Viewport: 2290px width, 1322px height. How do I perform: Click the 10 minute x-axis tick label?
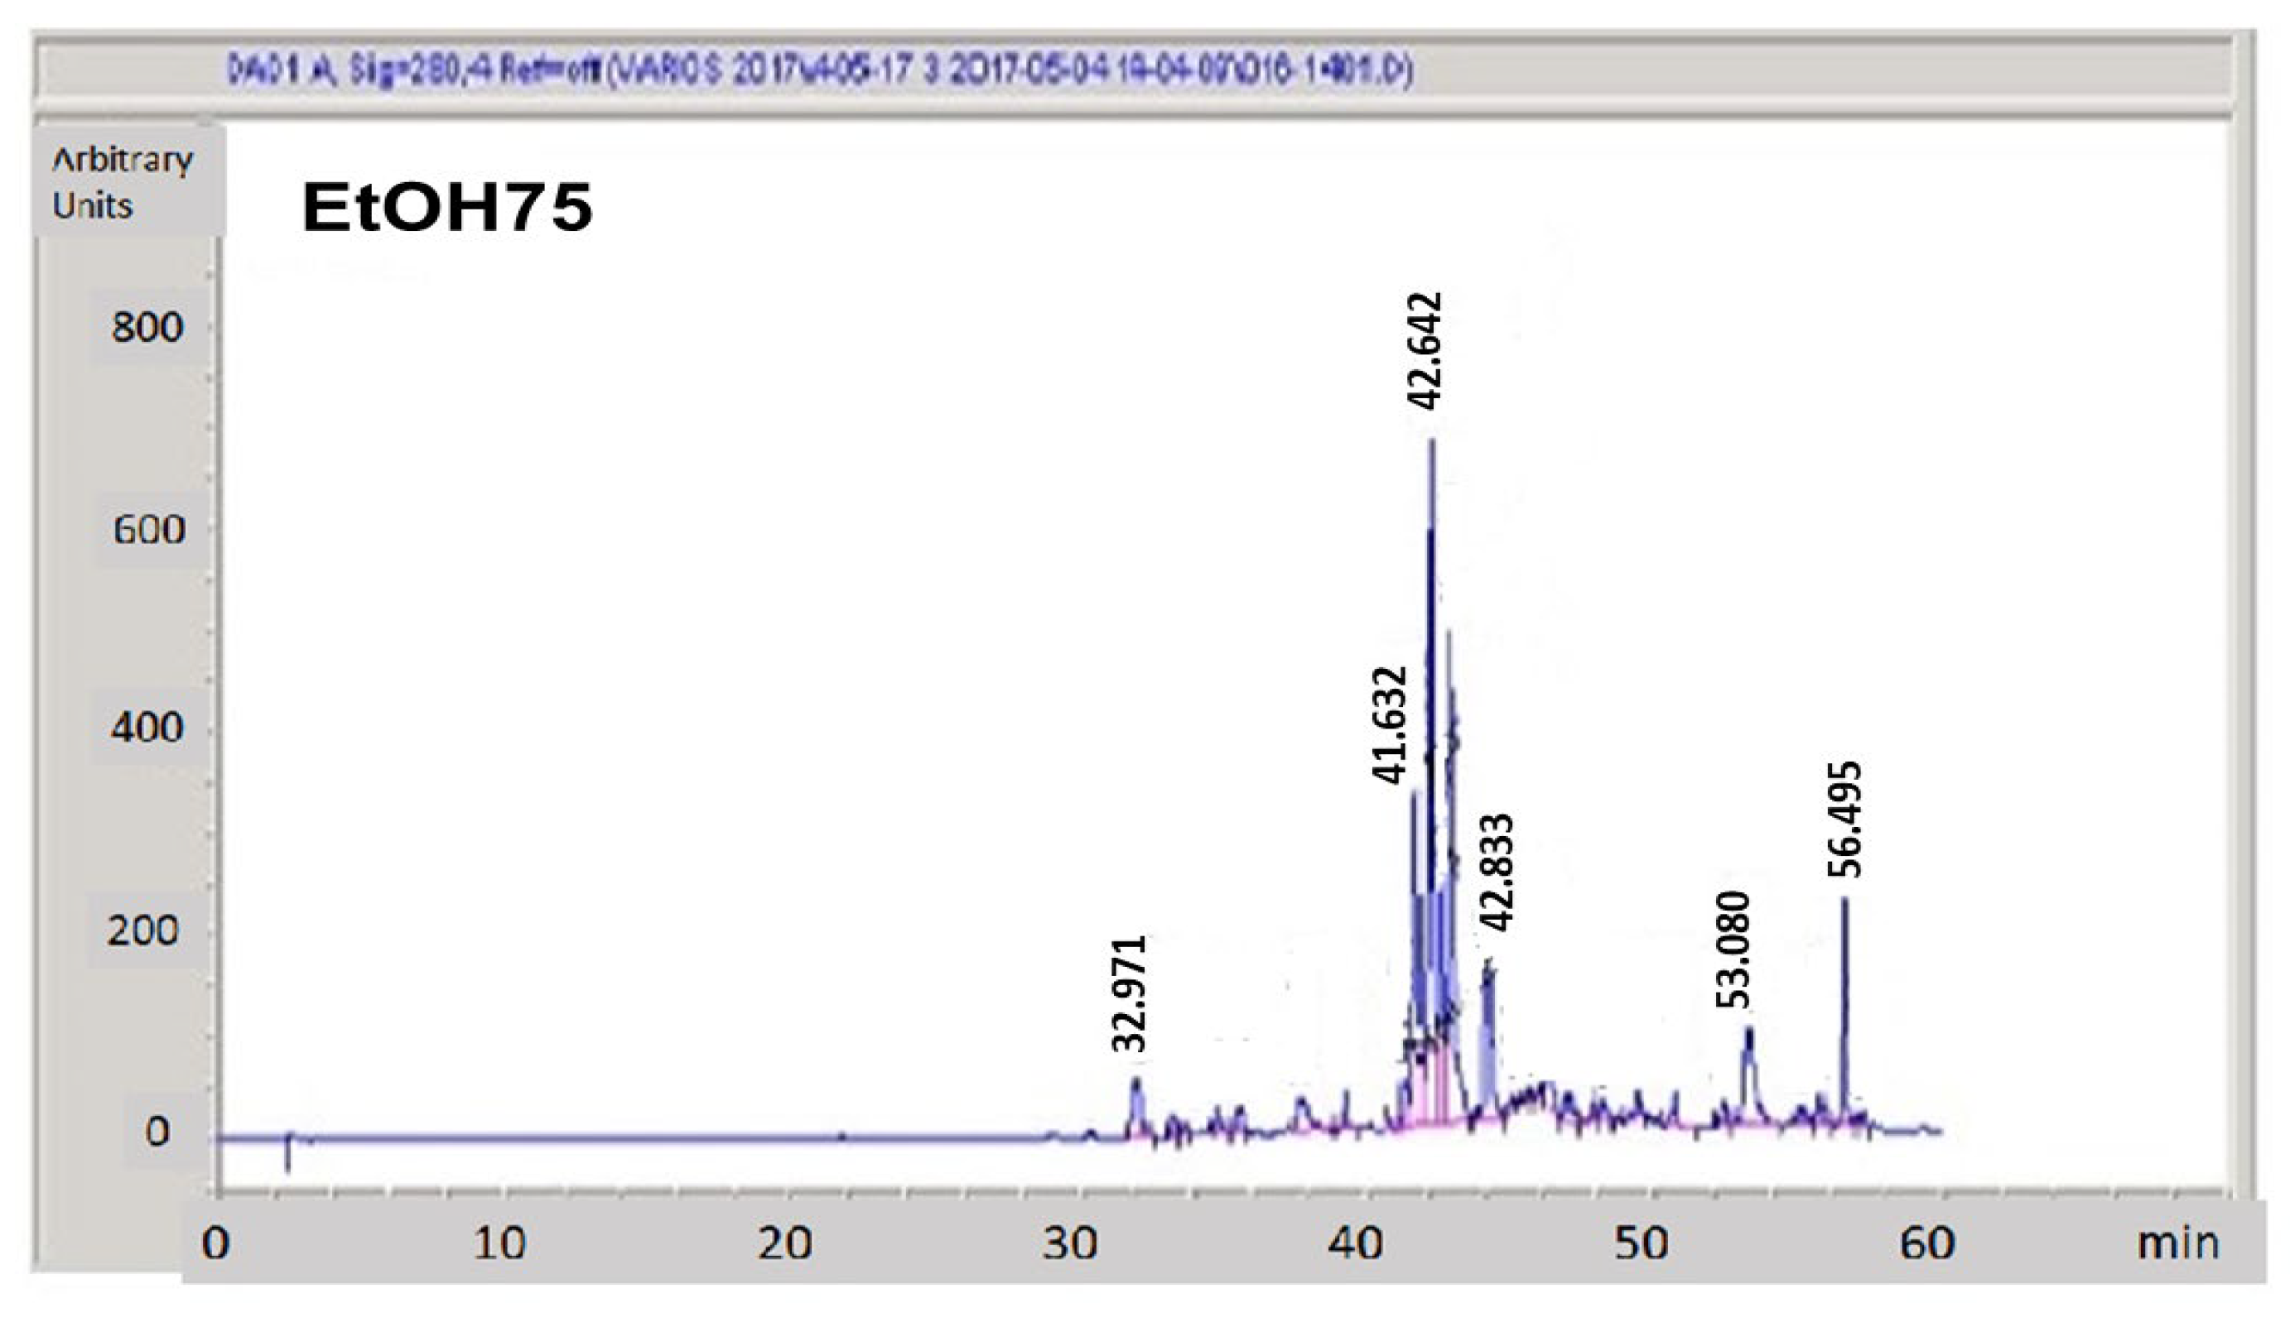click(500, 1244)
